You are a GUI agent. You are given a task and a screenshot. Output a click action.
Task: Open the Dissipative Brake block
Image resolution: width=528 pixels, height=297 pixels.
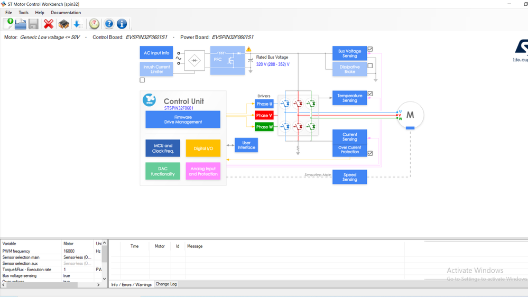click(349, 69)
